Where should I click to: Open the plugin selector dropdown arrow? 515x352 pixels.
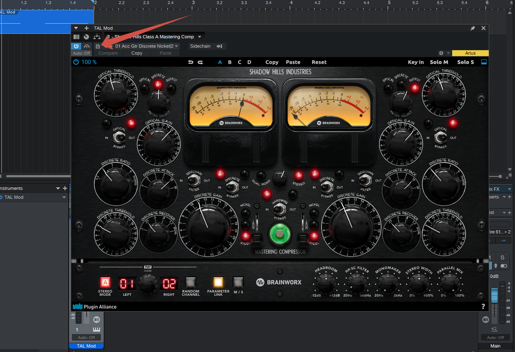tap(200, 37)
